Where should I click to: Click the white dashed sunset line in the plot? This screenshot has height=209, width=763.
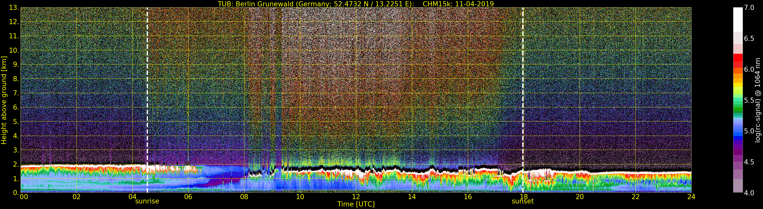pyautogui.click(x=523, y=89)
